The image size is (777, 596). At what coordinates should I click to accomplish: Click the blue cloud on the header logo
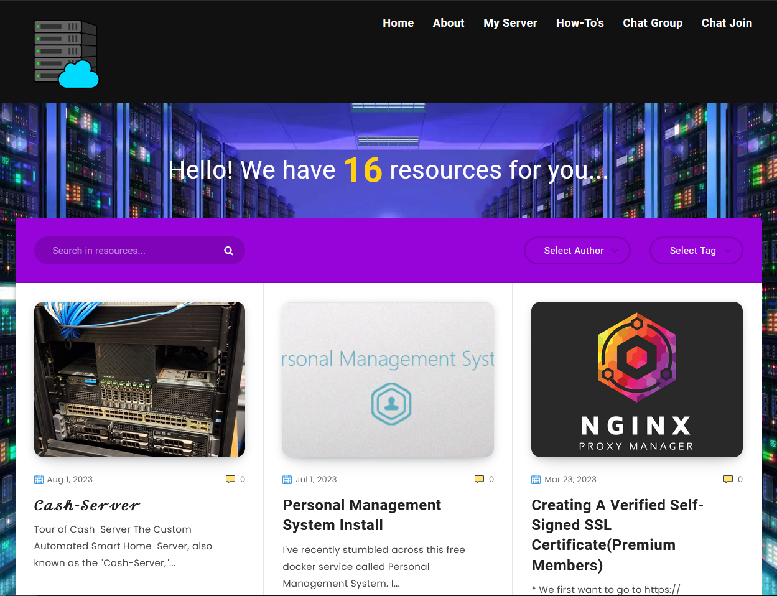pos(80,76)
